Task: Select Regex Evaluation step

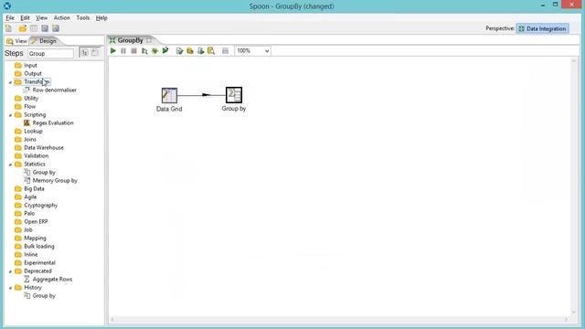Action: (53, 122)
